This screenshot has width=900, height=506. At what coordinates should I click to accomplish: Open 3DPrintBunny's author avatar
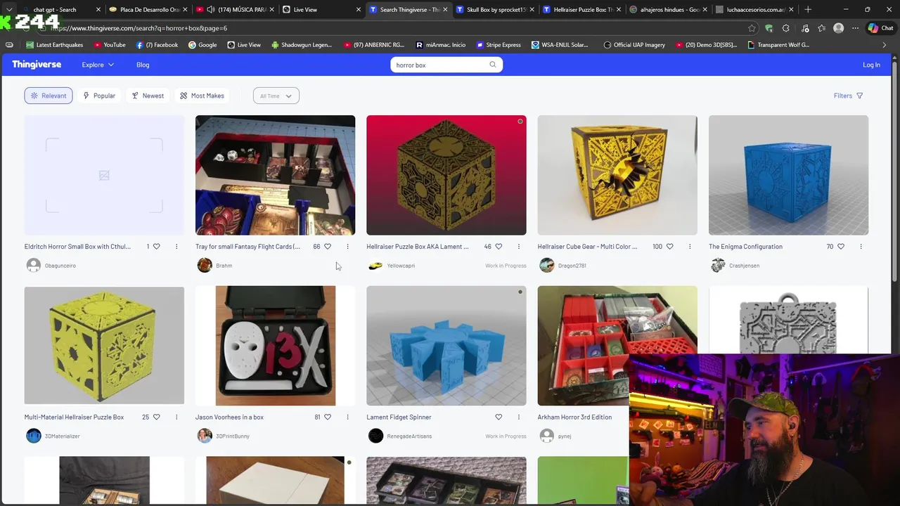coord(205,436)
